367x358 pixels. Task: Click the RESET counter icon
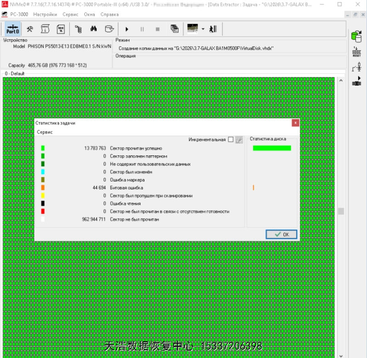356,52
